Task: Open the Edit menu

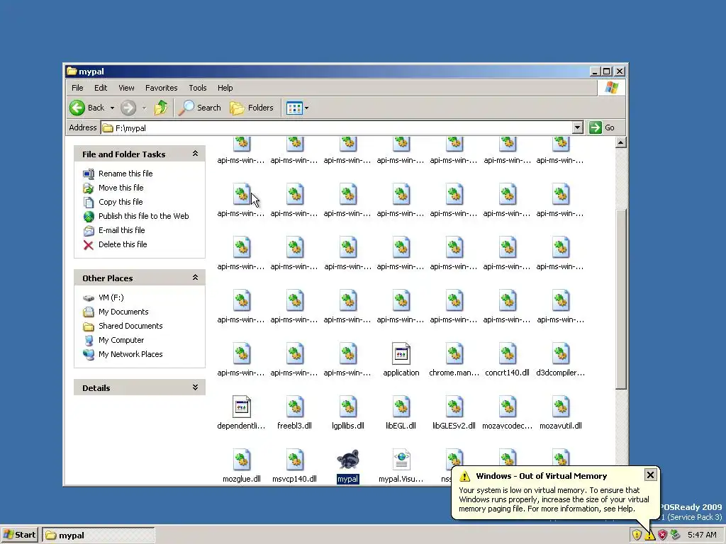Action: (x=101, y=88)
